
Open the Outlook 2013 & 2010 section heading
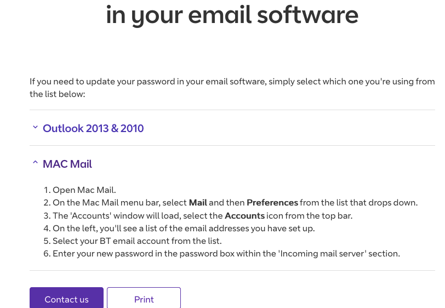[93, 128]
